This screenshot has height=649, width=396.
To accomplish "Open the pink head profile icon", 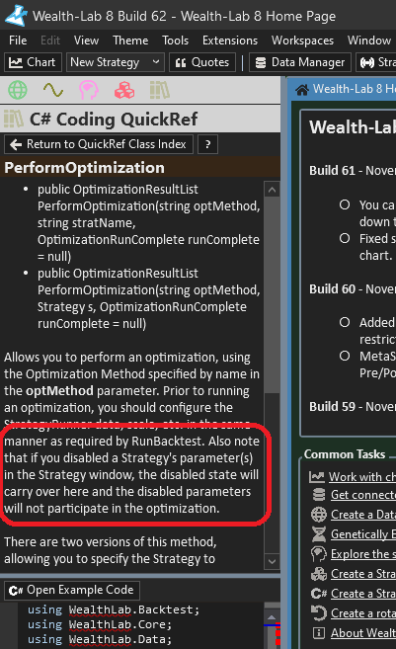I will coord(89,90).
